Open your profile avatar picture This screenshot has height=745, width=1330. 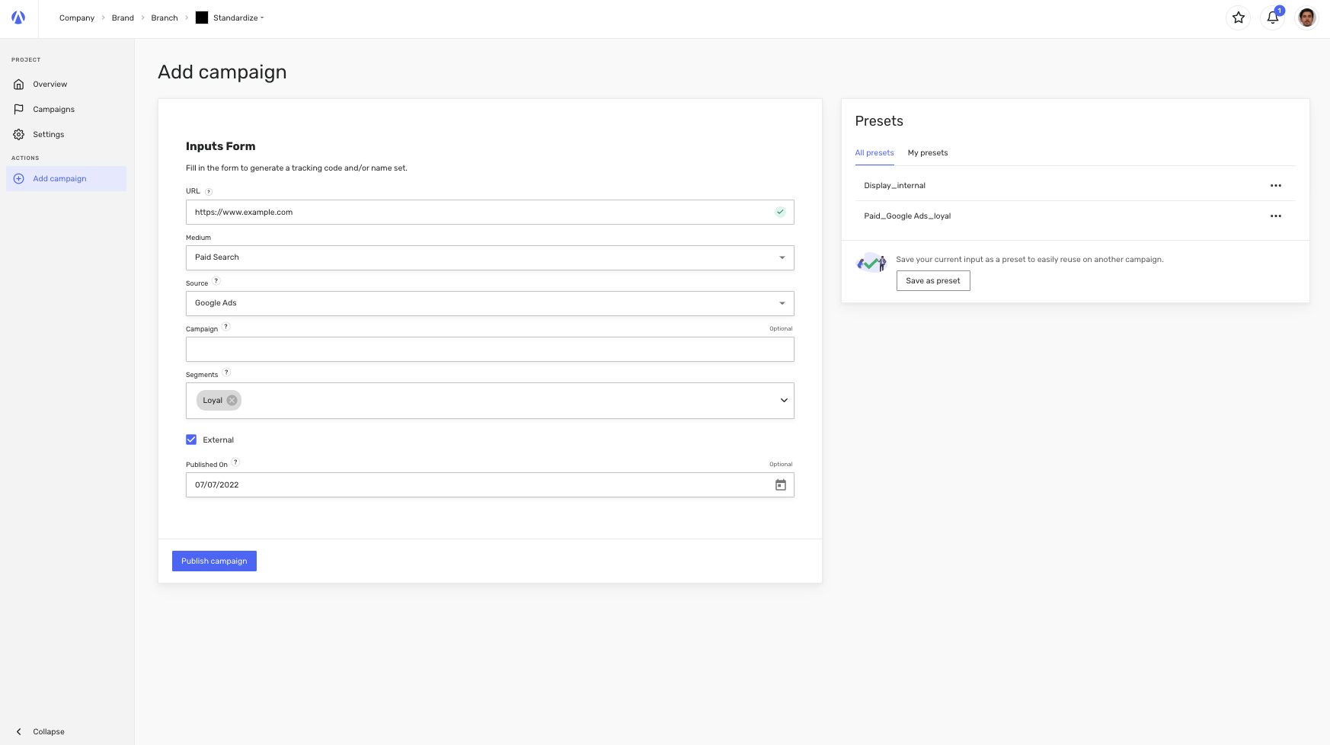point(1306,18)
